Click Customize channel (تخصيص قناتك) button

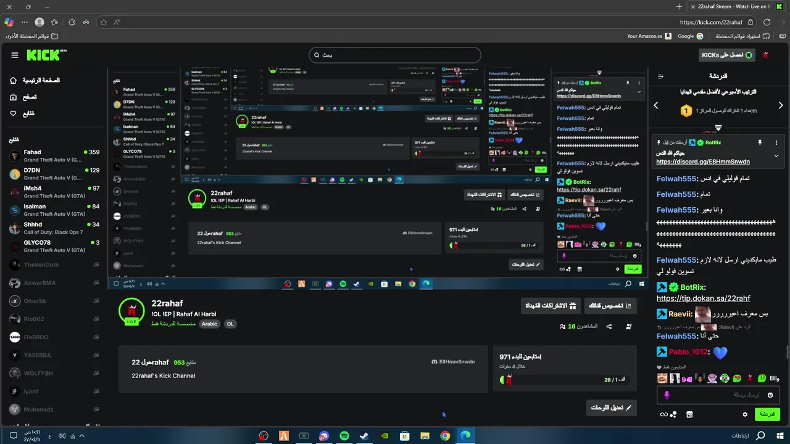[610, 306]
